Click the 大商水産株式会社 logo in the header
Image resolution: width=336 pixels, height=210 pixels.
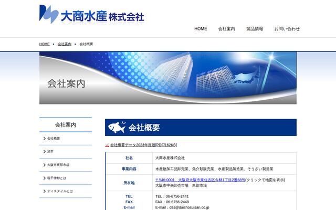click(92, 14)
